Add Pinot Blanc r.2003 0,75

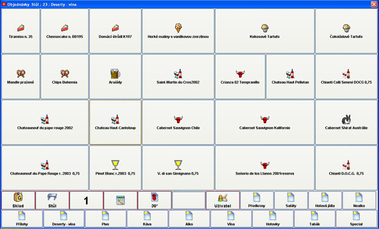tap(115, 168)
